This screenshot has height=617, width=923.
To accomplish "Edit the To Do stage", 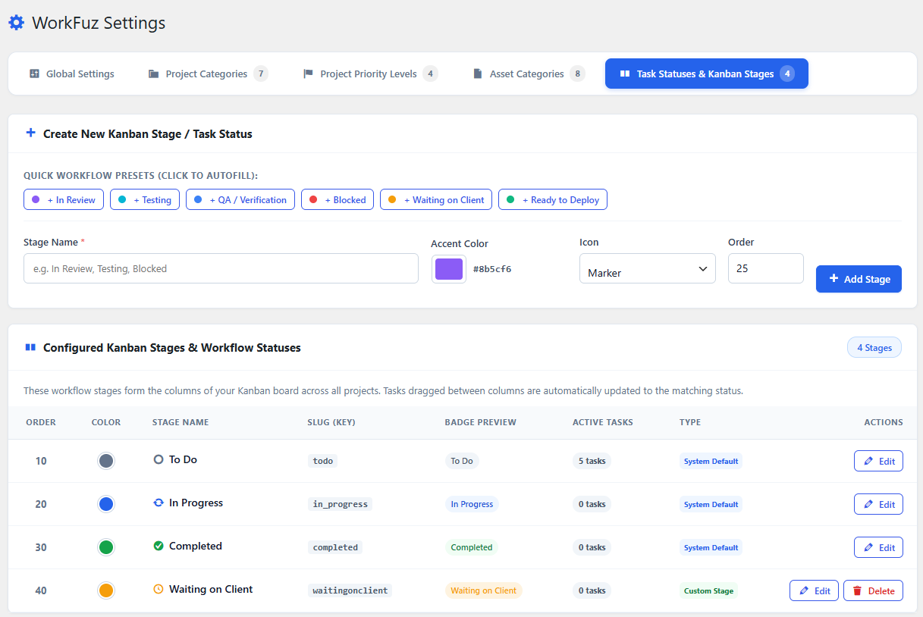I will [x=878, y=461].
